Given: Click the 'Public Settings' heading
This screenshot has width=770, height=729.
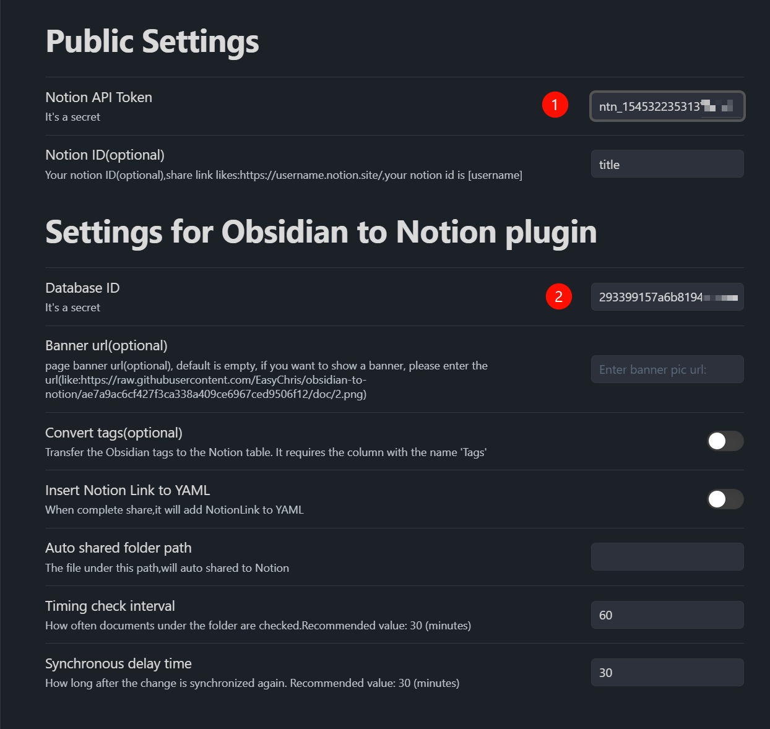Looking at the screenshot, I should [152, 42].
